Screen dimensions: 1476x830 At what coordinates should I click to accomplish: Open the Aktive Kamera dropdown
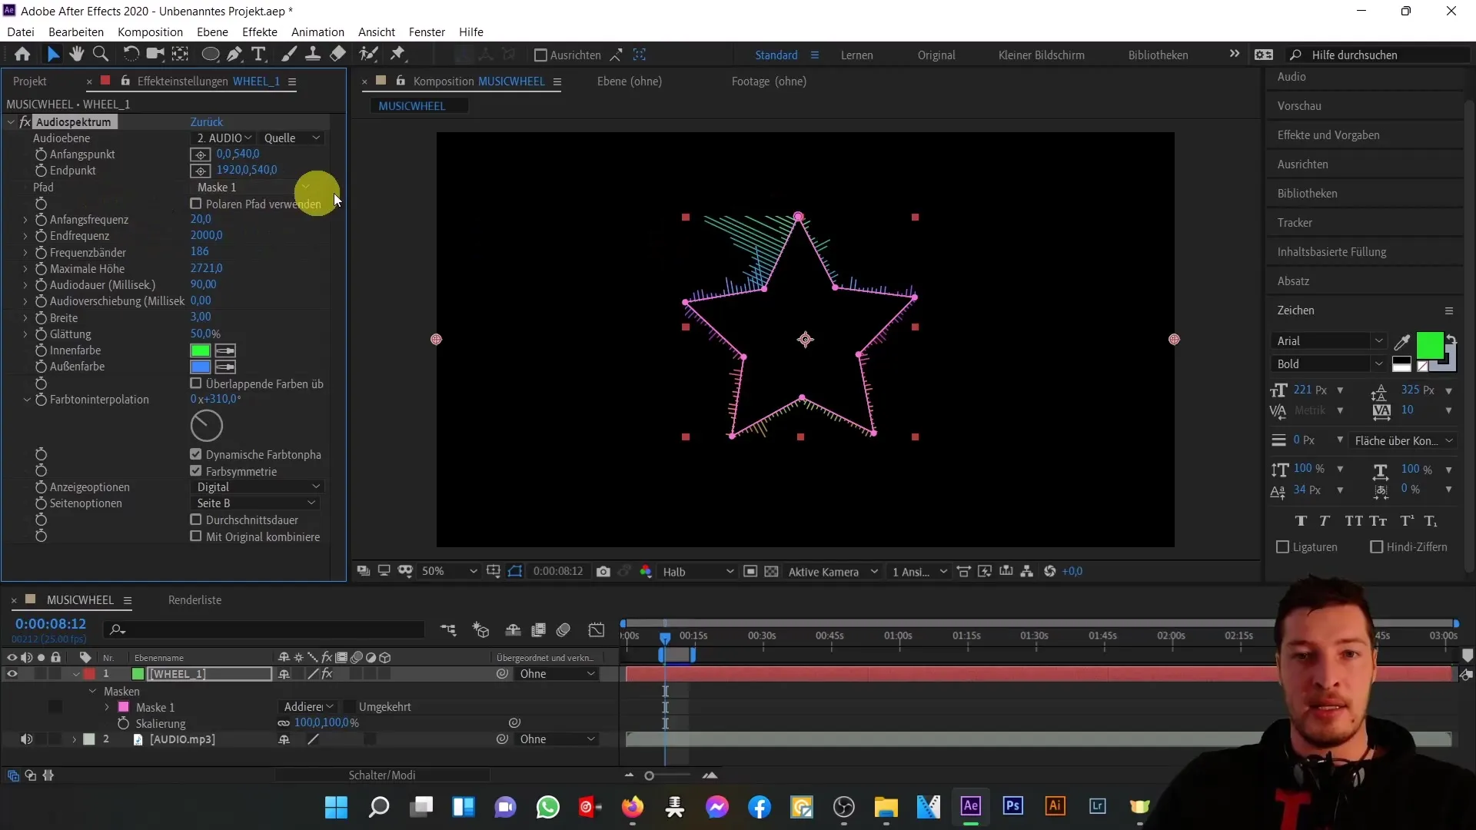pos(833,572)
